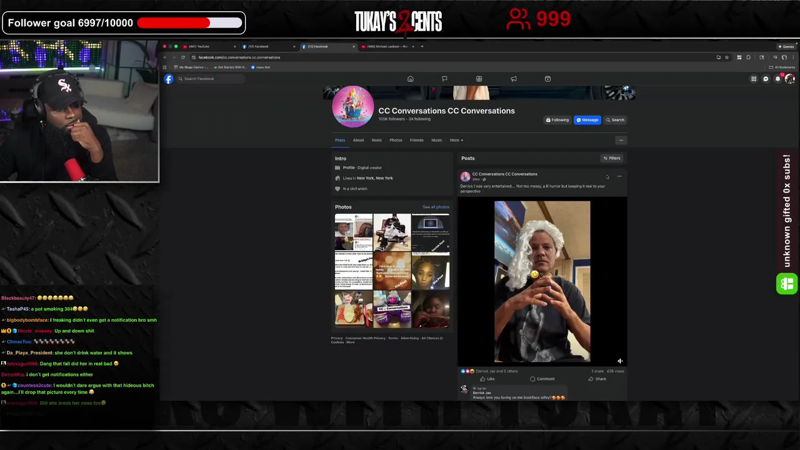Click the browser back arrow
800x450 pixels.
click(166, 57)
